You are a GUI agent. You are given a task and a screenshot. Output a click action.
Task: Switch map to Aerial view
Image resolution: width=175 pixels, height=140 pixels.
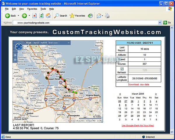click(36, 43)
